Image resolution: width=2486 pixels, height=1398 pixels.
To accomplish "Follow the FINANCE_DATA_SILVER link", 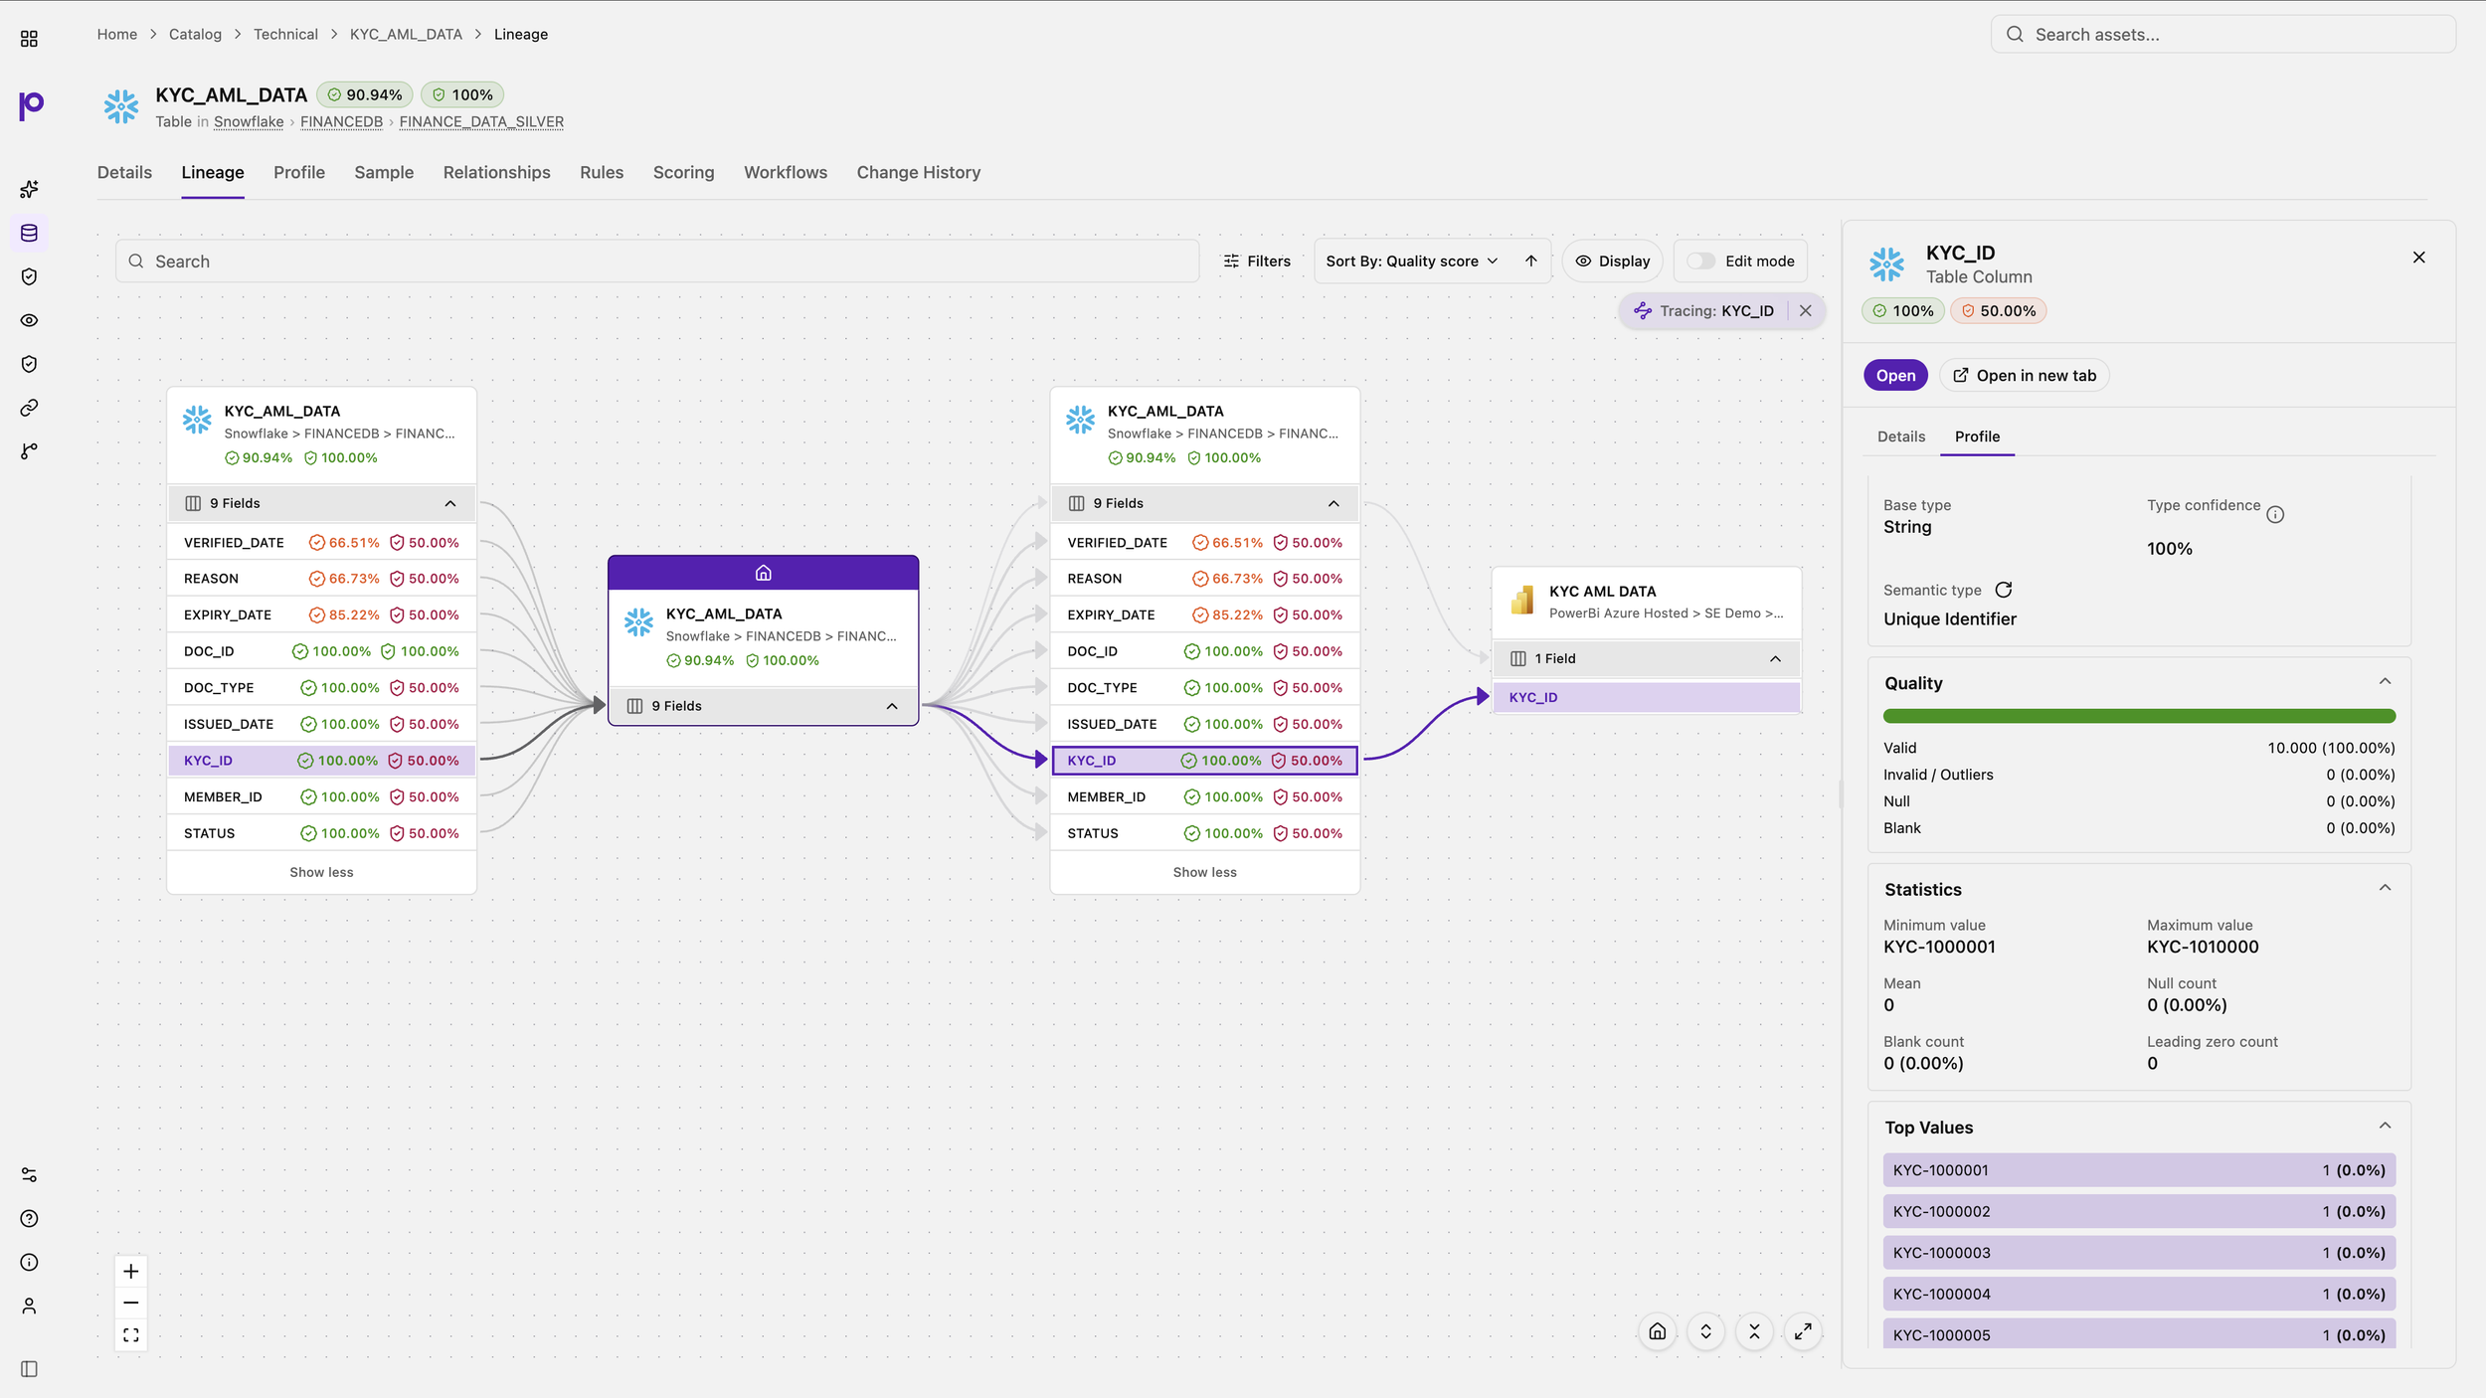I will point(481,121).
